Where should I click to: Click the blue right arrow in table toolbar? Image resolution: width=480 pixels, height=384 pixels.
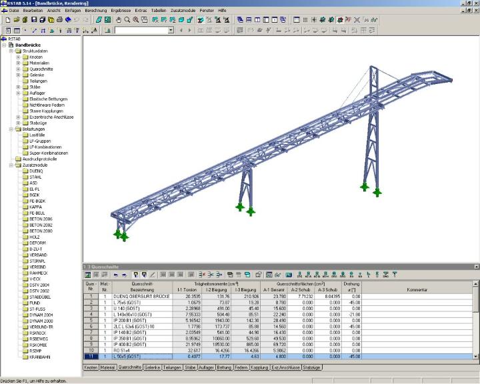pyautogui.click(x=124, y=275)
